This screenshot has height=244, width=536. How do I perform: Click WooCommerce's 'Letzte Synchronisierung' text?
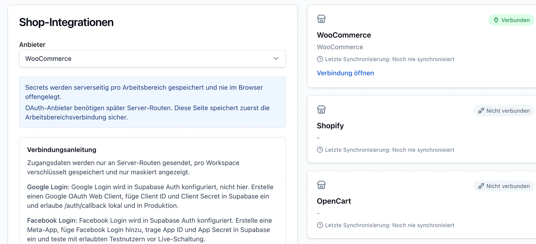(x=390, y=59)
